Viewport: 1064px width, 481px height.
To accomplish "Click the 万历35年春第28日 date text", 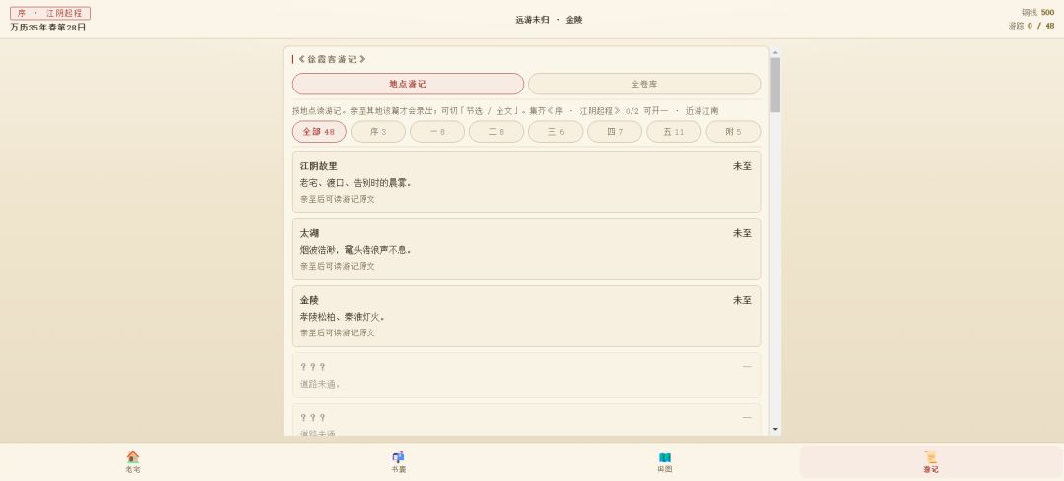I will click(48, 28).
